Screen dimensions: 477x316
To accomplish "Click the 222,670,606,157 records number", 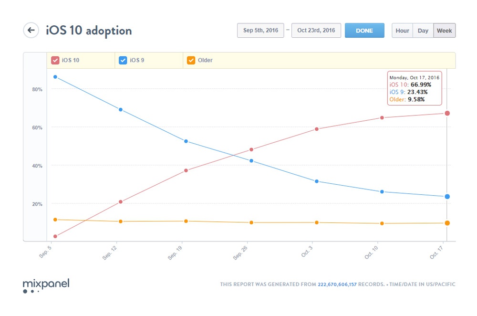I will coord(337,284).
